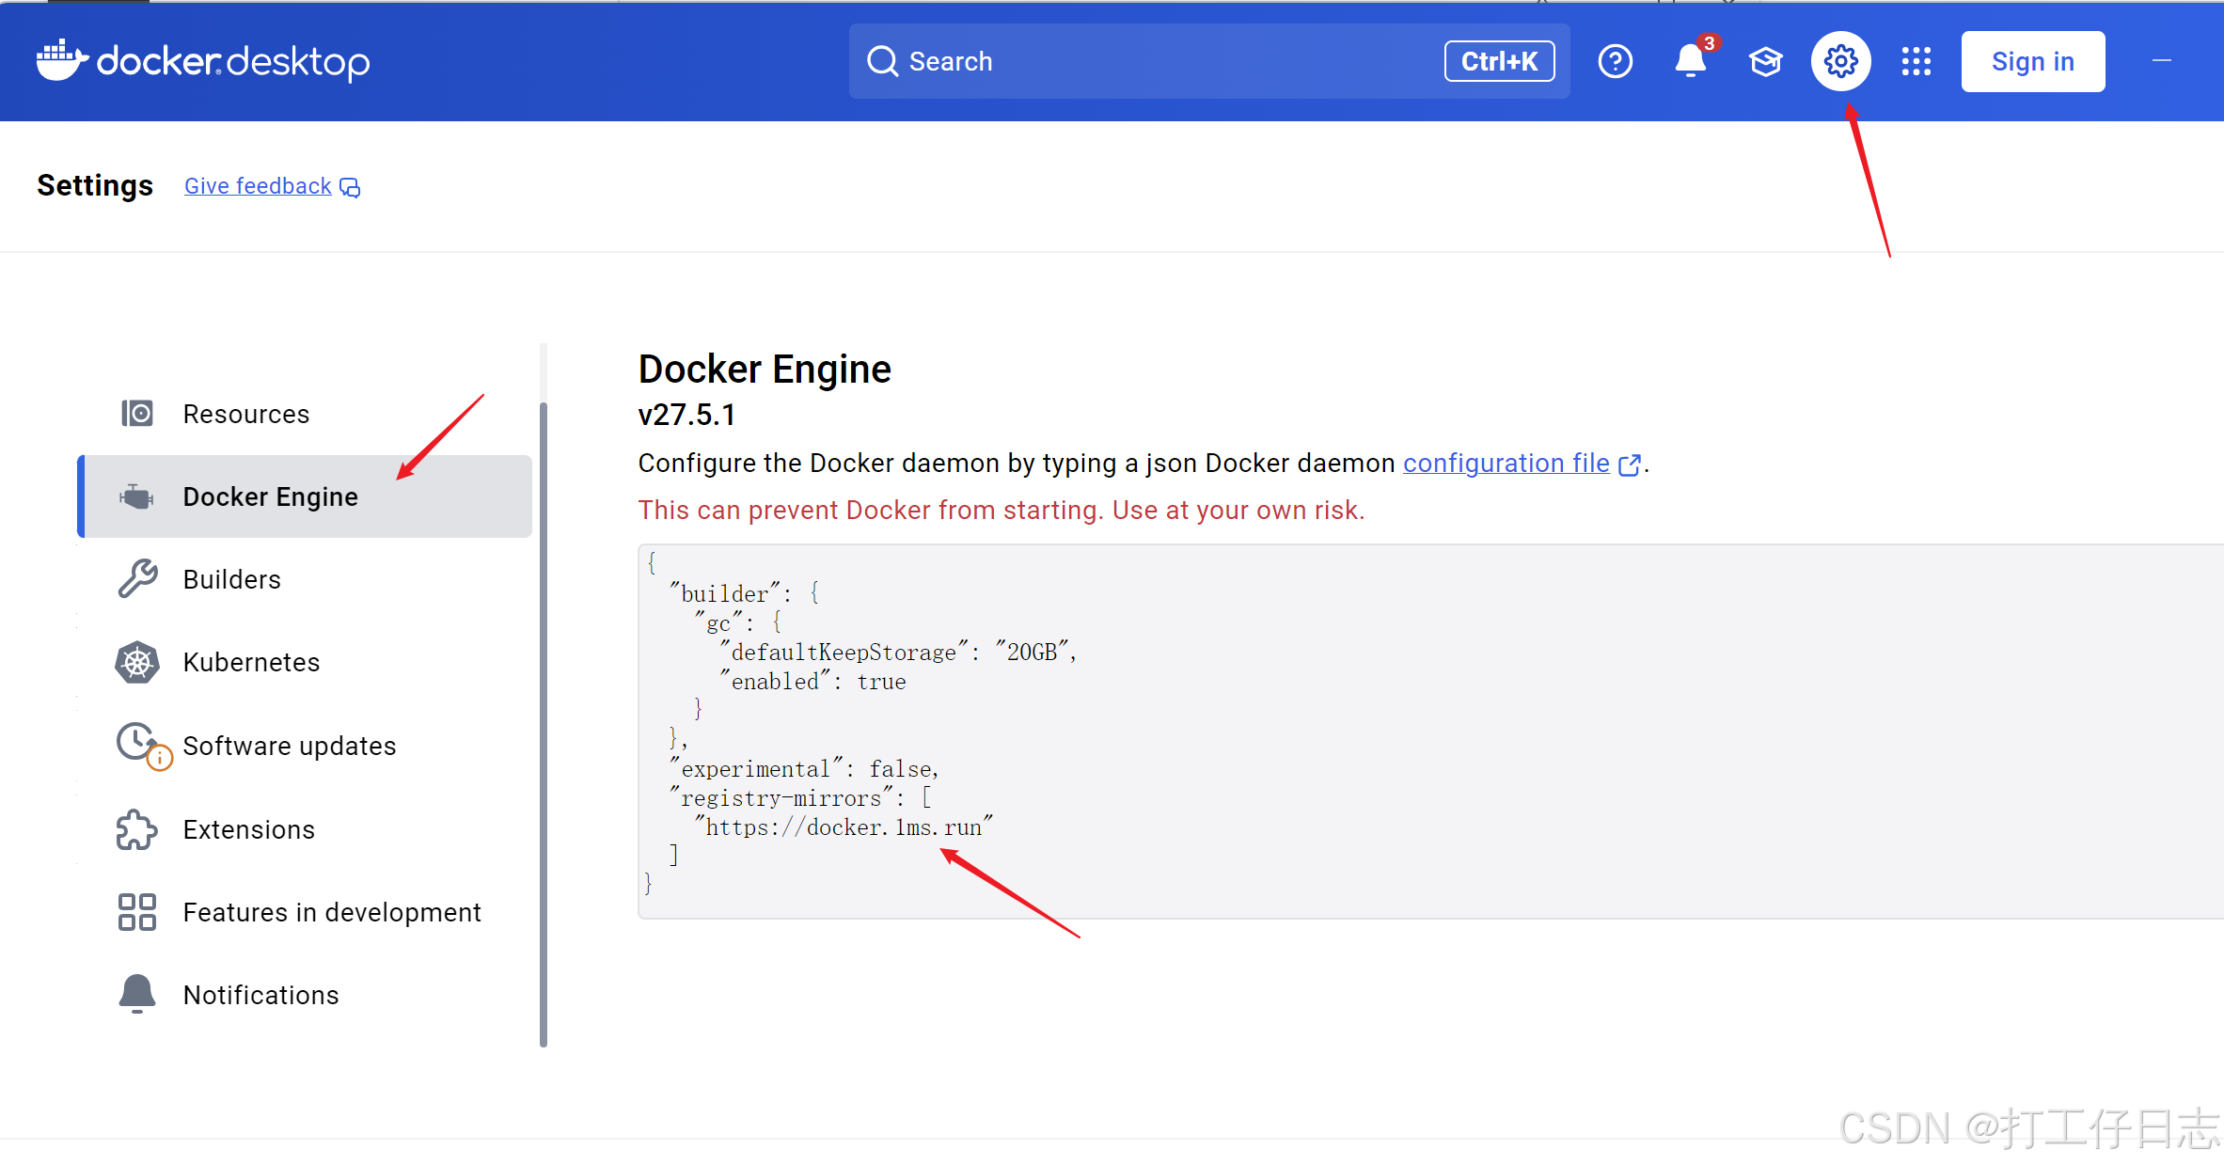Screen dimensions: 2224x1165
Task: Open the notifications bell in the header
Action: (x=1690, y=62)
